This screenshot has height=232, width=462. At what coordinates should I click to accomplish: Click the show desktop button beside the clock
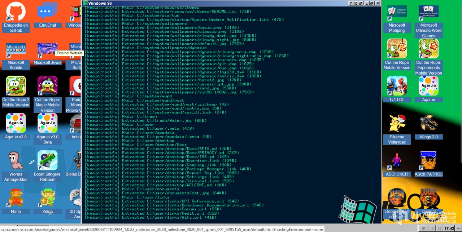pyautogui.click(x=458, y=228)
